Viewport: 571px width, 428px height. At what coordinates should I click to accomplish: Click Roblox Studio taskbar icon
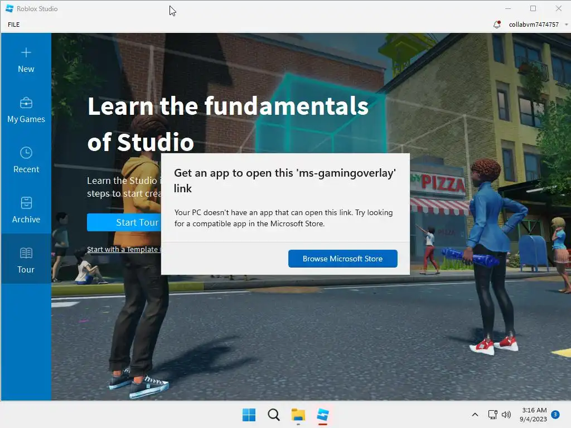[x=323, y=415]
